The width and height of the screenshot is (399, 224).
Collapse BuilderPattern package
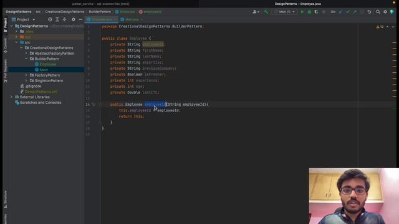26,58
